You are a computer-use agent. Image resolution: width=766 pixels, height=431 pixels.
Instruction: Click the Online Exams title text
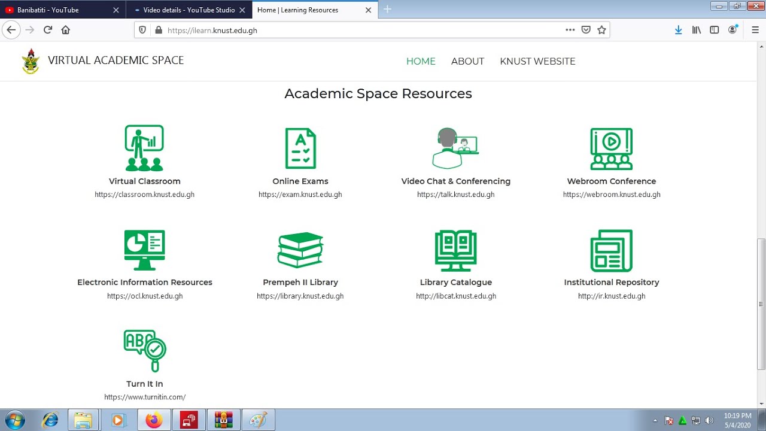(300, 181)
